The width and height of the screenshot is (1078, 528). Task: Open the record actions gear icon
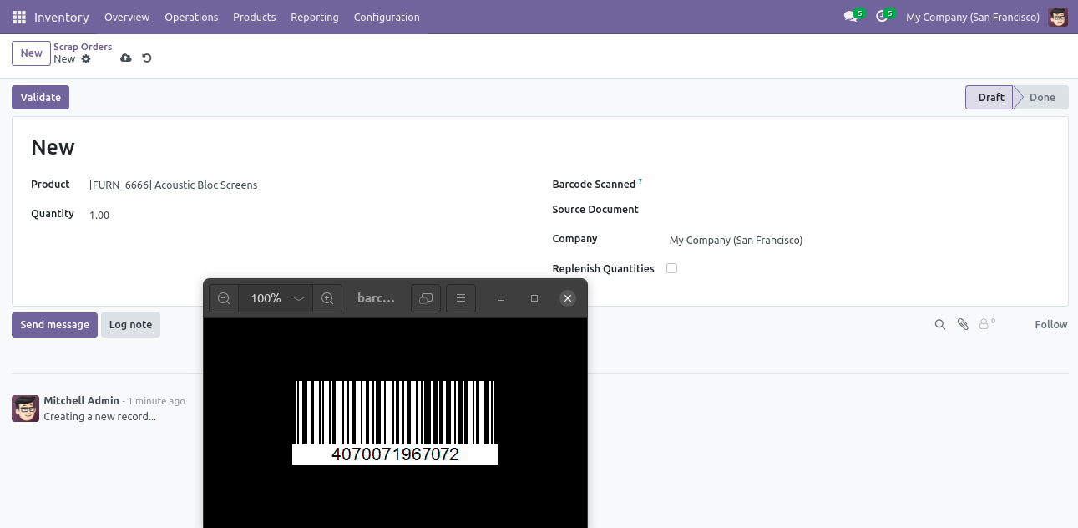(85, 59)
